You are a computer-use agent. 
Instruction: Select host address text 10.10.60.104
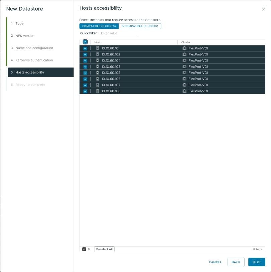click(x=111, y=60)
